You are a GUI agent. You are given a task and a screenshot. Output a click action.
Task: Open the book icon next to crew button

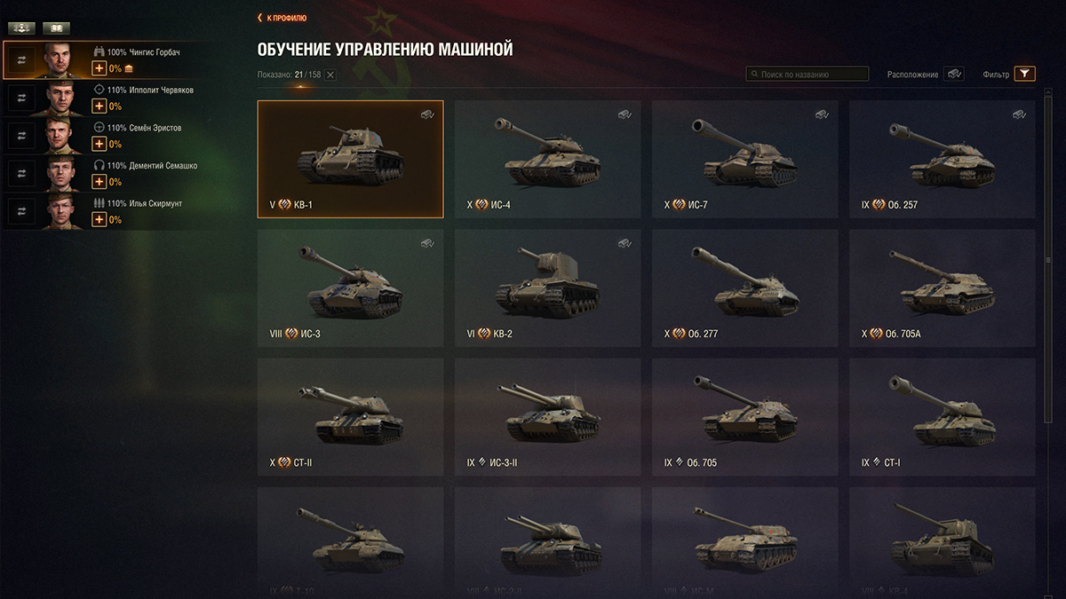(x=56, y=28)
